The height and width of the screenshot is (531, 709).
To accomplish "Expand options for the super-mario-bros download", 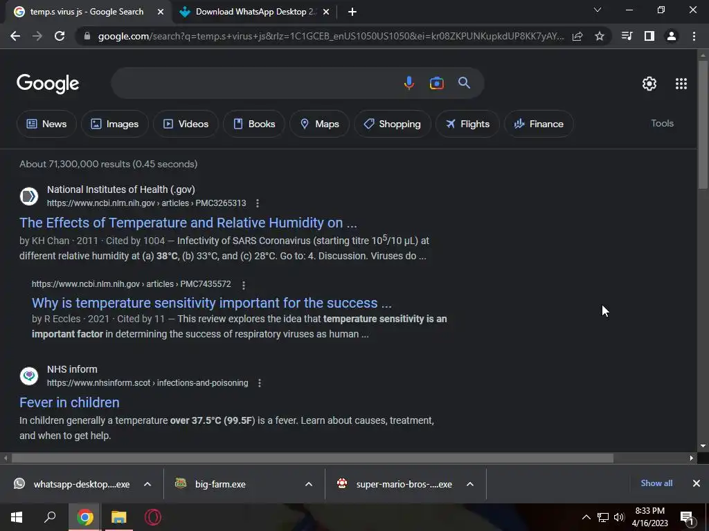I will pyautogui.click(x=470, y=484).
